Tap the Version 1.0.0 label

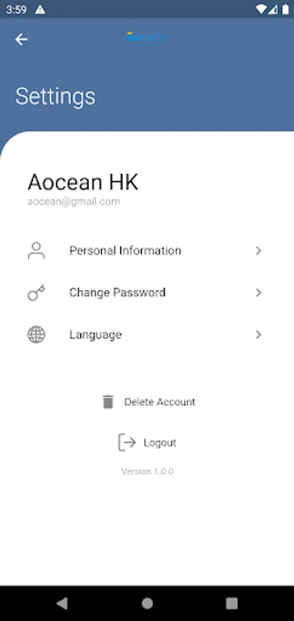click(x=147, y=471)
